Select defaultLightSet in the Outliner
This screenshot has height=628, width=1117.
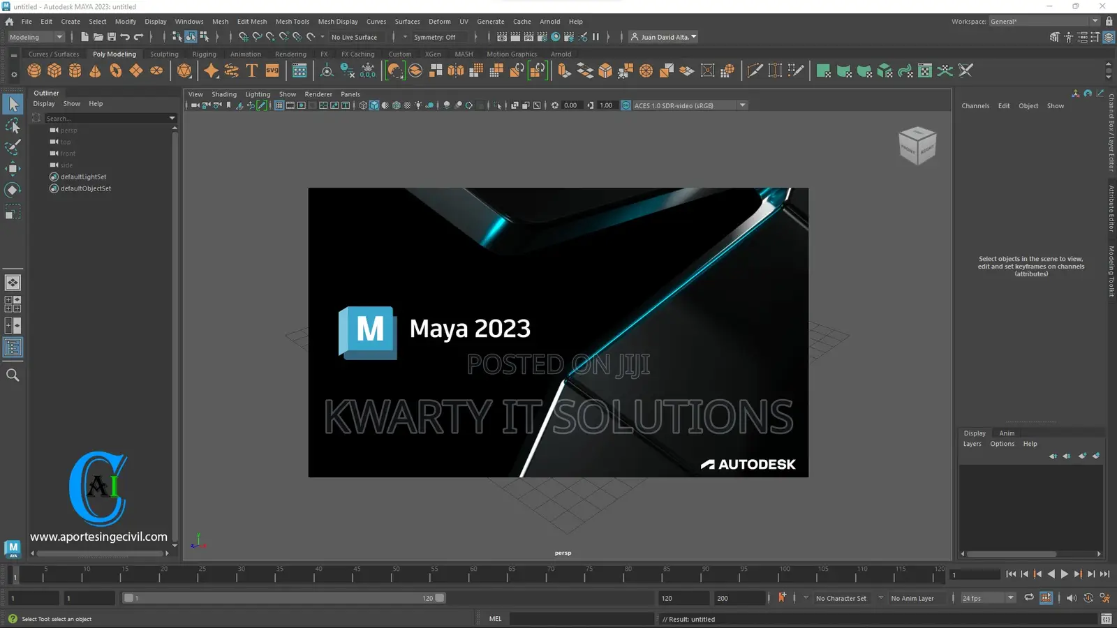[x=83, y=177]
